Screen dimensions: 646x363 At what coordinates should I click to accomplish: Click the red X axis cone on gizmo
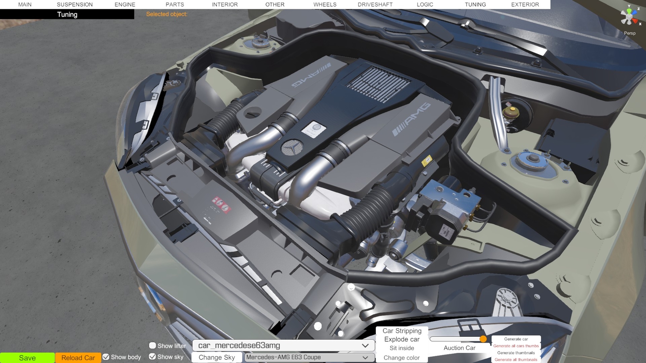pyautogui.click(x=635, y=21)
